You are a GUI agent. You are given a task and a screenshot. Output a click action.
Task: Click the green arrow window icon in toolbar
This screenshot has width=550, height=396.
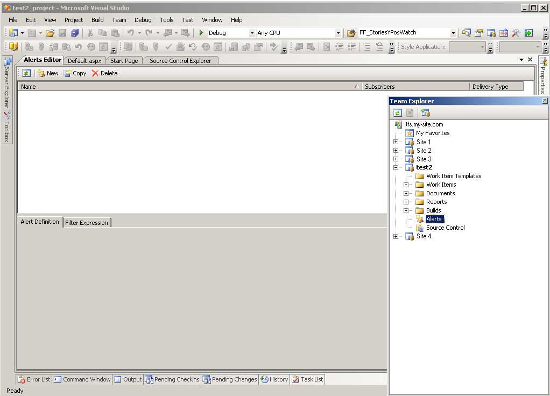[528, 33]
